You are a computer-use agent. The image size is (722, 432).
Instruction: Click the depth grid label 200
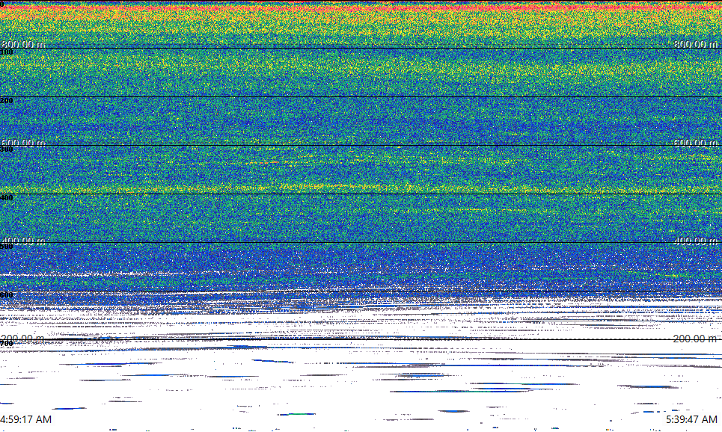(7, 101)
